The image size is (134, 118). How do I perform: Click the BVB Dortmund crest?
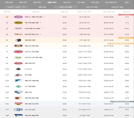[18, 23]
